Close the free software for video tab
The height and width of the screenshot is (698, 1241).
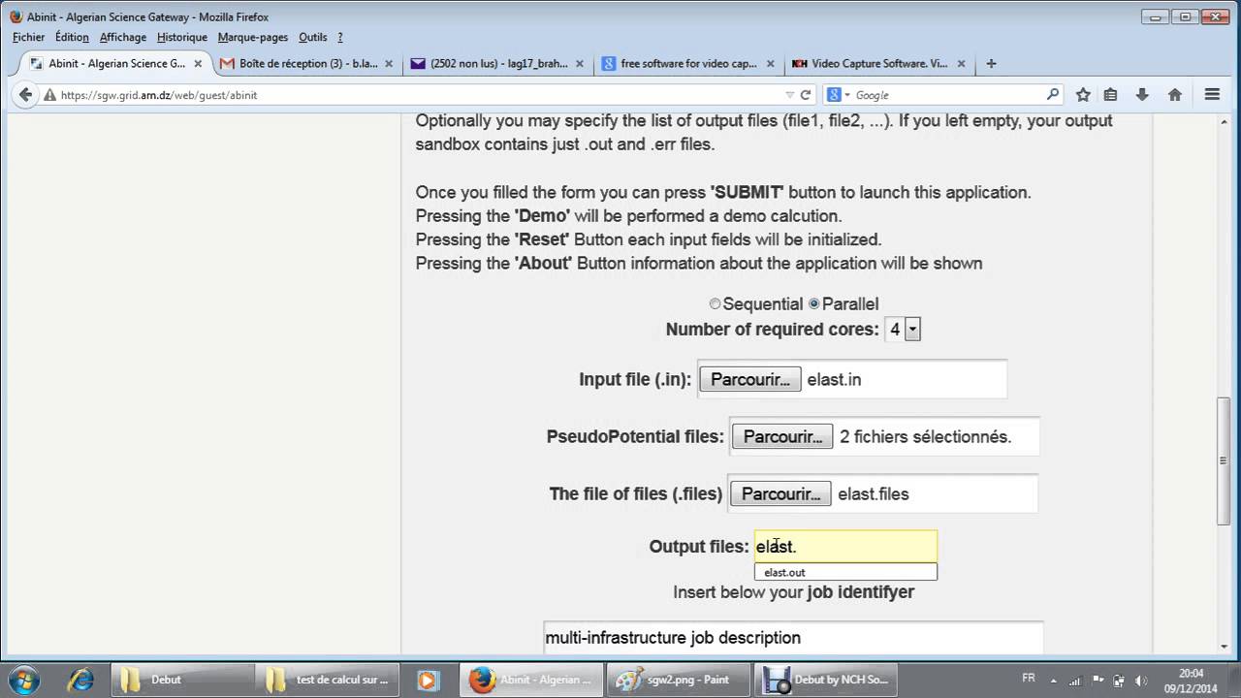point(771,64)
